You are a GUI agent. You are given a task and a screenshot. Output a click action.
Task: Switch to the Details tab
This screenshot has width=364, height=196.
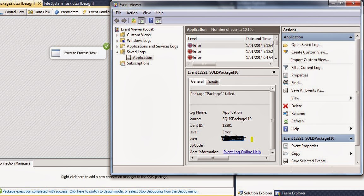pos(212,82)
